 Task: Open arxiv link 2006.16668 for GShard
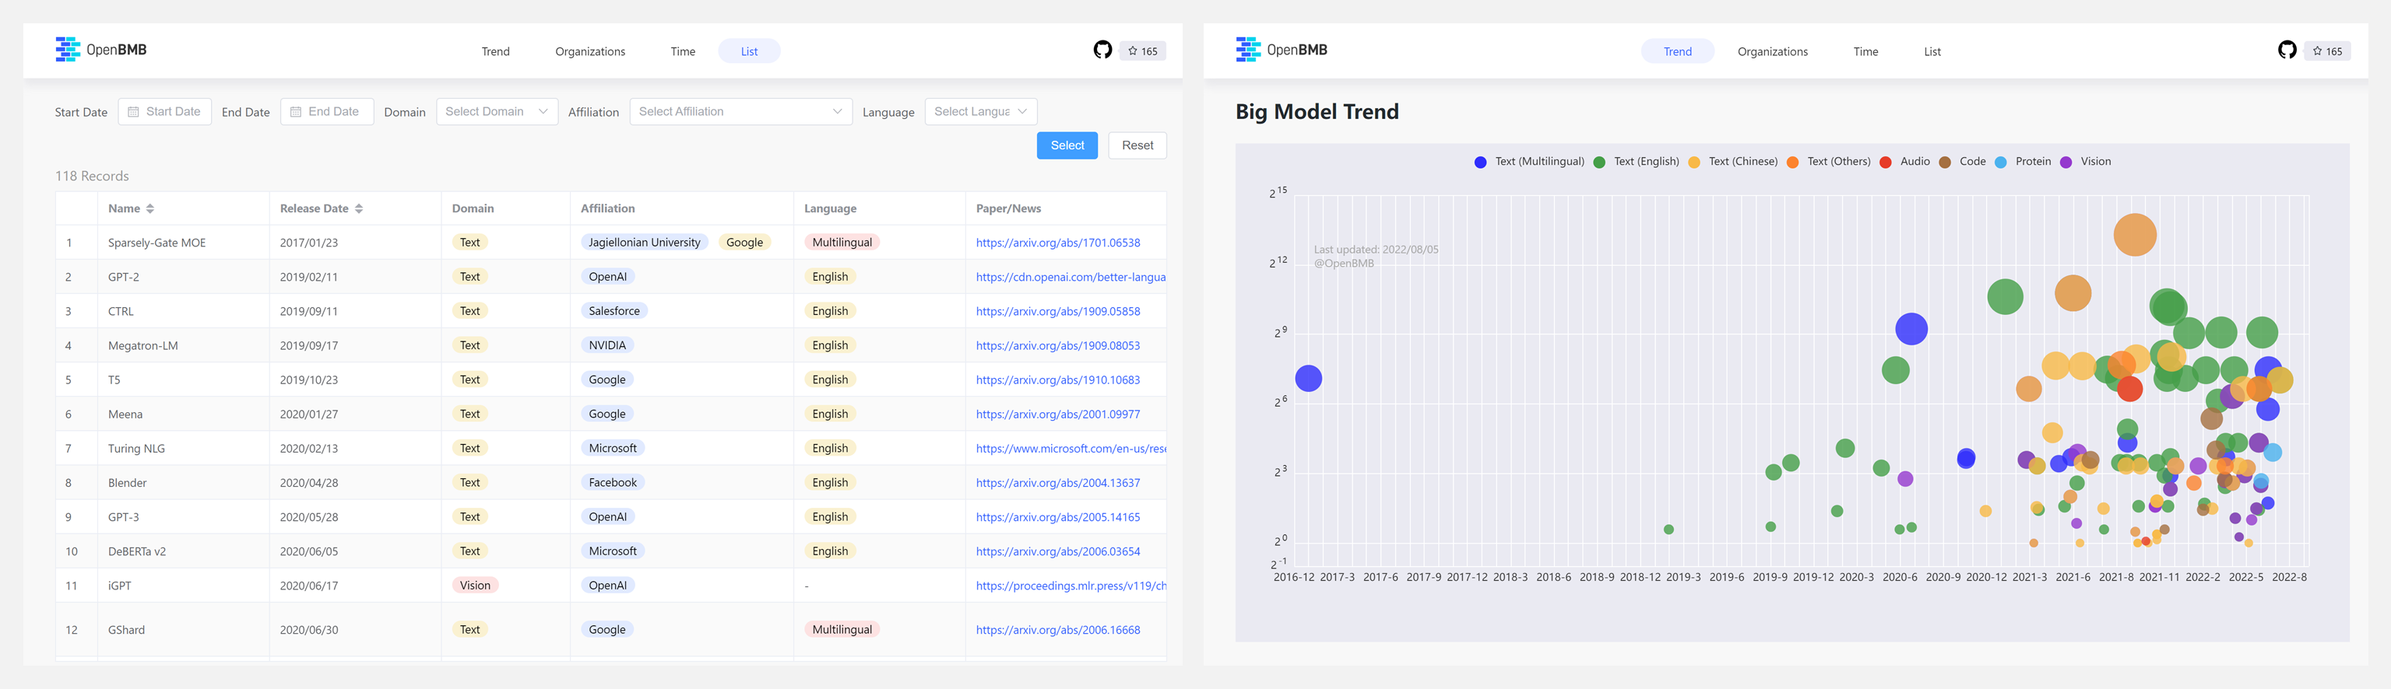tap(1058, 630)
